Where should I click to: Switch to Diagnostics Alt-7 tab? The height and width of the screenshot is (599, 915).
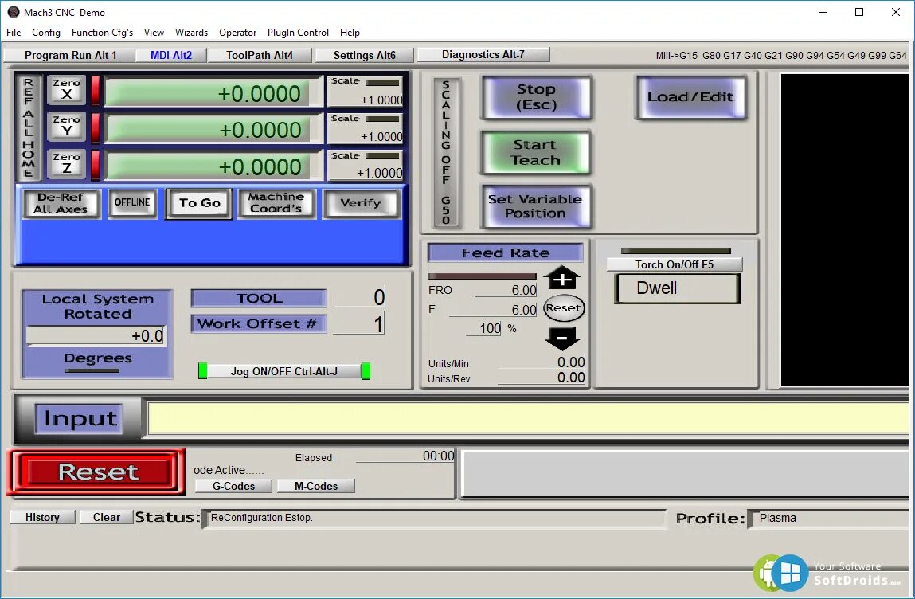[483, 54]
